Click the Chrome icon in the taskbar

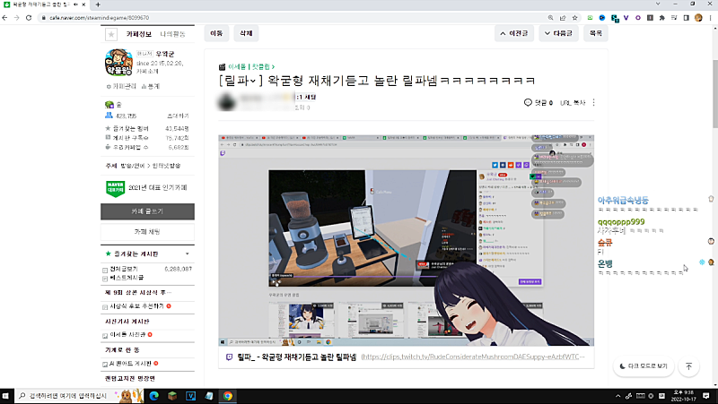click(x=228, y=395)
